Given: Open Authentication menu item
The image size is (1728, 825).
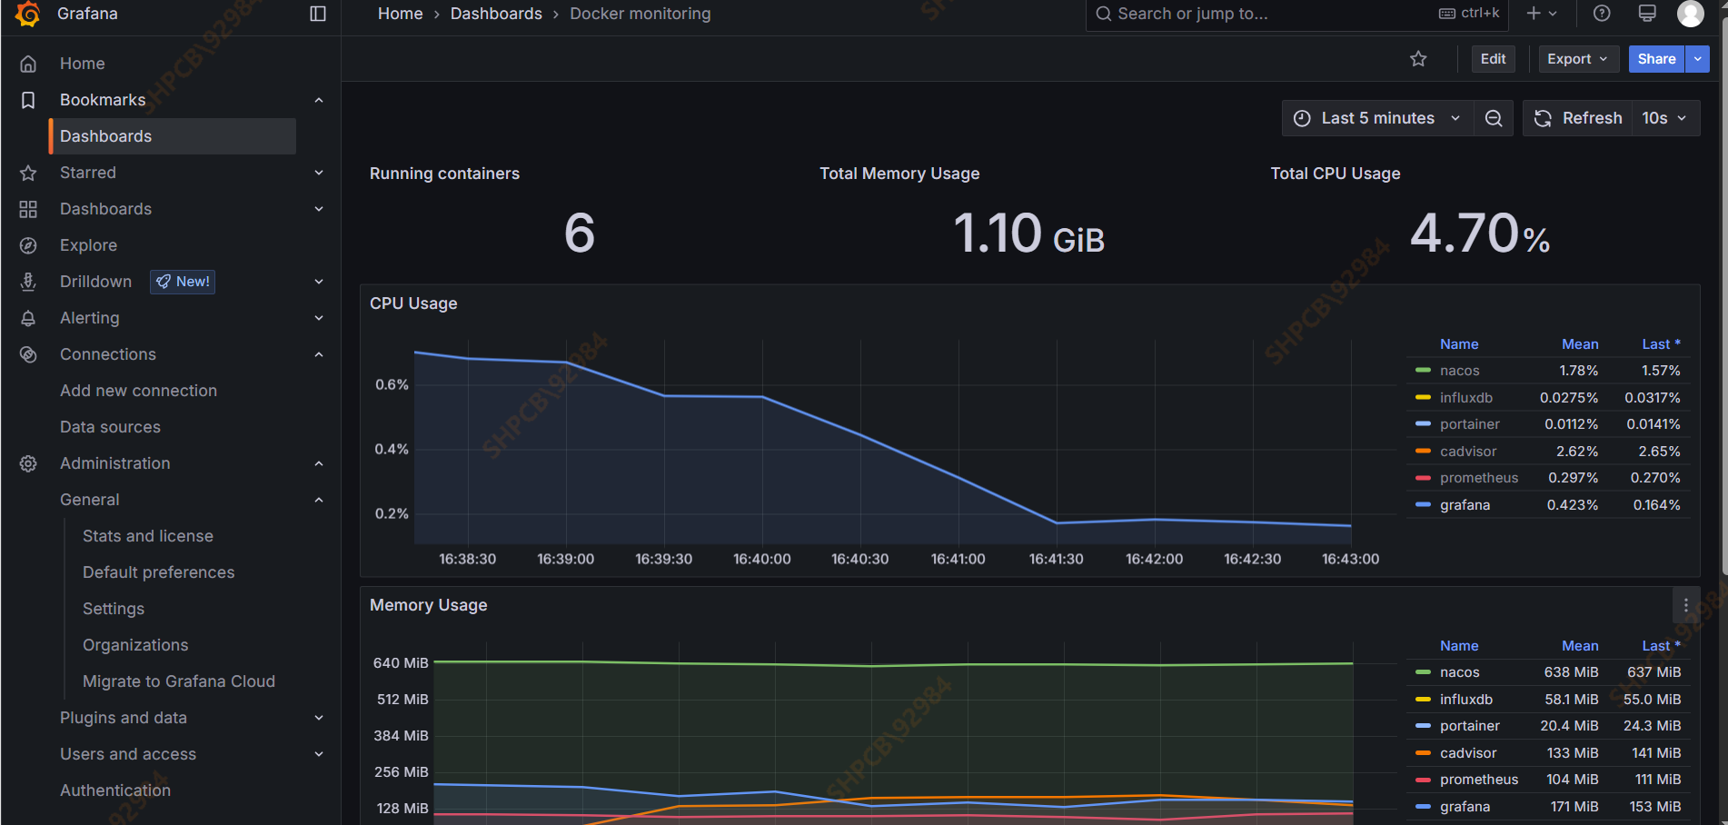Looking at the screenshot, I should [115, 790].
